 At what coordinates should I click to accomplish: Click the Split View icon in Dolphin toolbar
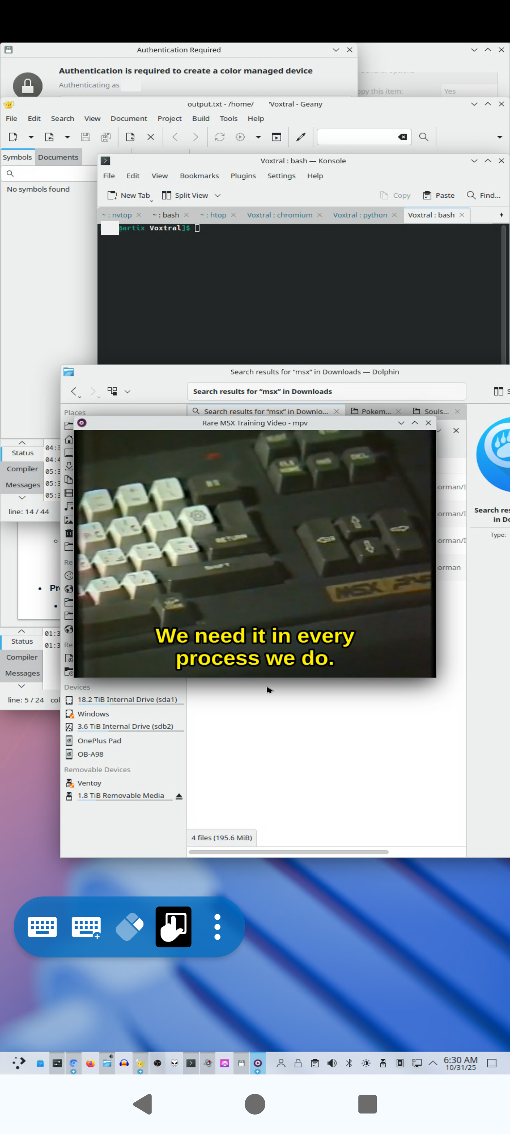(x=499, y=391)
